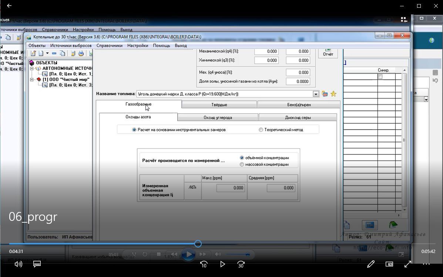Collapse the 'АВТОНОМНЫЕ ИСТОЧНИКИ' tree node
This screenshot has width=443, height=277.
(x=32, y=68)
